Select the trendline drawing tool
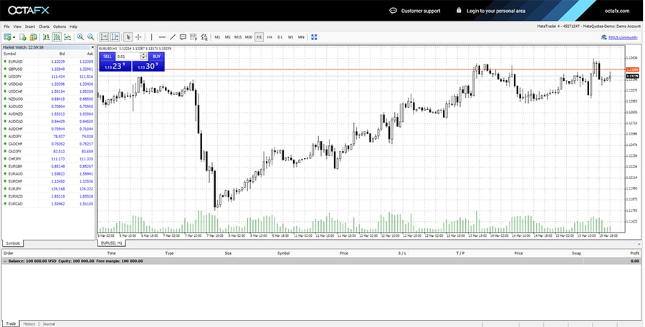This screenshot has height=327, width=645. coord(173,36)
